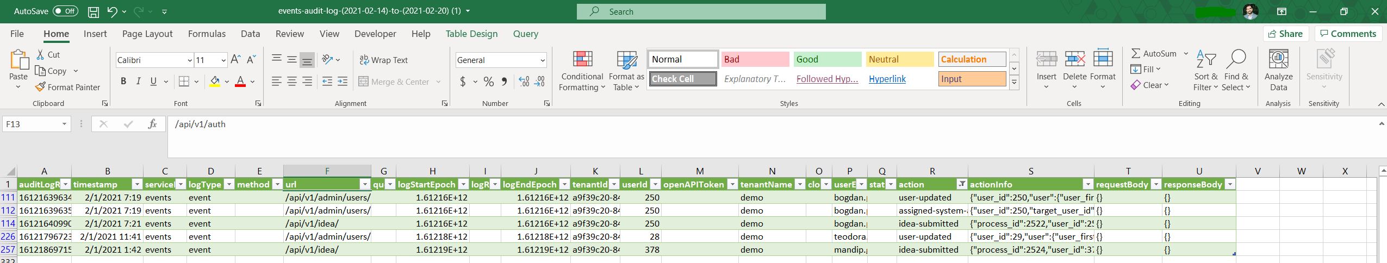The width and height of the screenshot is (1387, 263).
Task: Expand the font name Calibri dropdown
Action: (190, 60)
